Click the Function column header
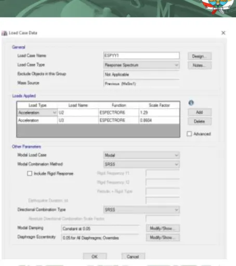 coord(119,105)
